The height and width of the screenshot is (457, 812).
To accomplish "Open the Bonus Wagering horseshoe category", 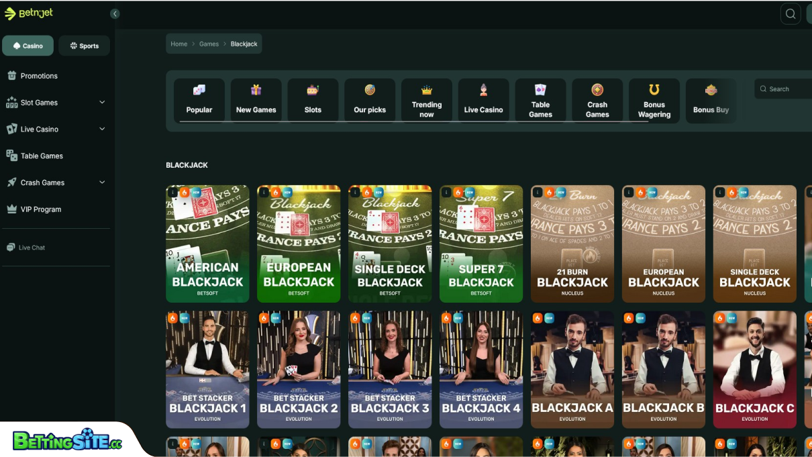I will click(654, 99).
